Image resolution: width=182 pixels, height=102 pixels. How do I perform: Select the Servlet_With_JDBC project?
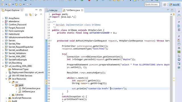[x=17, y=56]
